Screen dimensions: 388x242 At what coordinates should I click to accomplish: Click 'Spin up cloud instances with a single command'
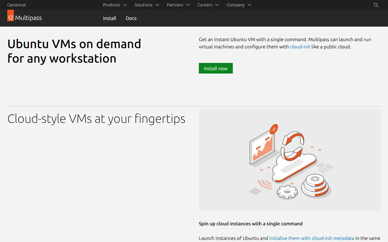pyautogui.click(x=251, y=224)
